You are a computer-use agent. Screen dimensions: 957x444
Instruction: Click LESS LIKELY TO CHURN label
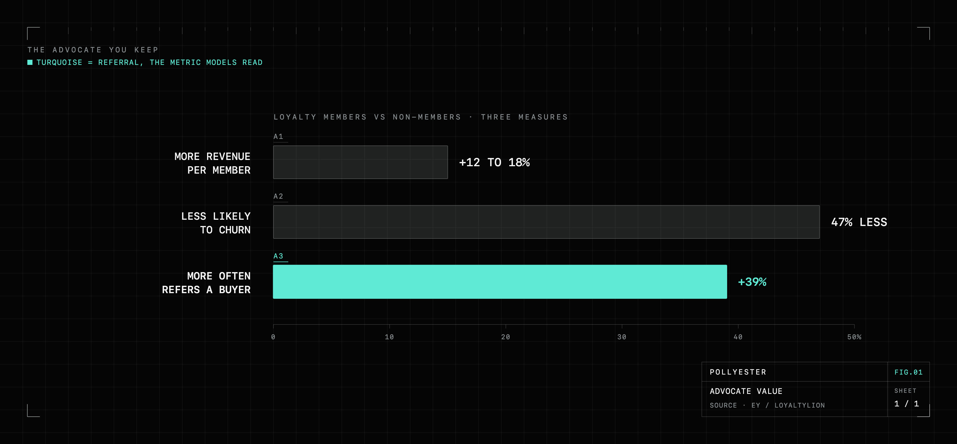[216, 223]
